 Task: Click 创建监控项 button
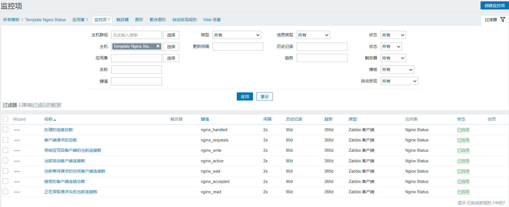[x=495, y=5]
